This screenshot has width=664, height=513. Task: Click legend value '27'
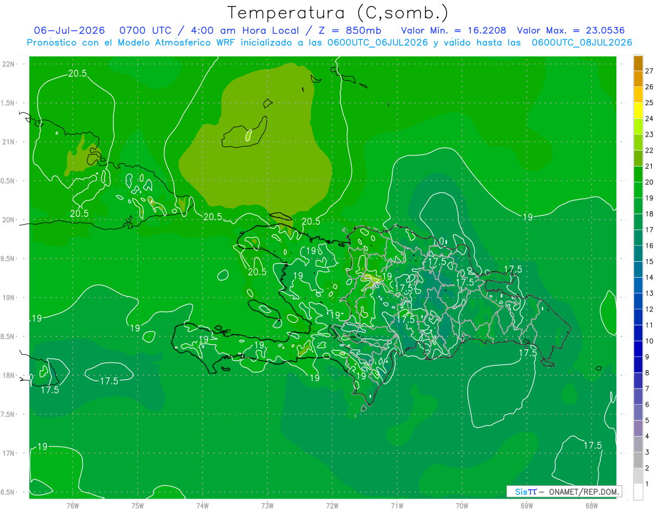point(650,71)
